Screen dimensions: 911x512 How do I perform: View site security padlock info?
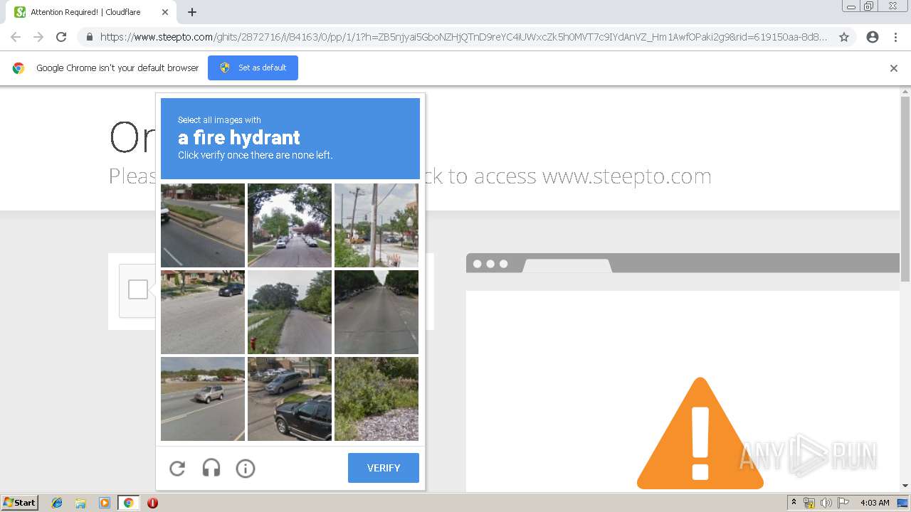click(x=89, y=37)
